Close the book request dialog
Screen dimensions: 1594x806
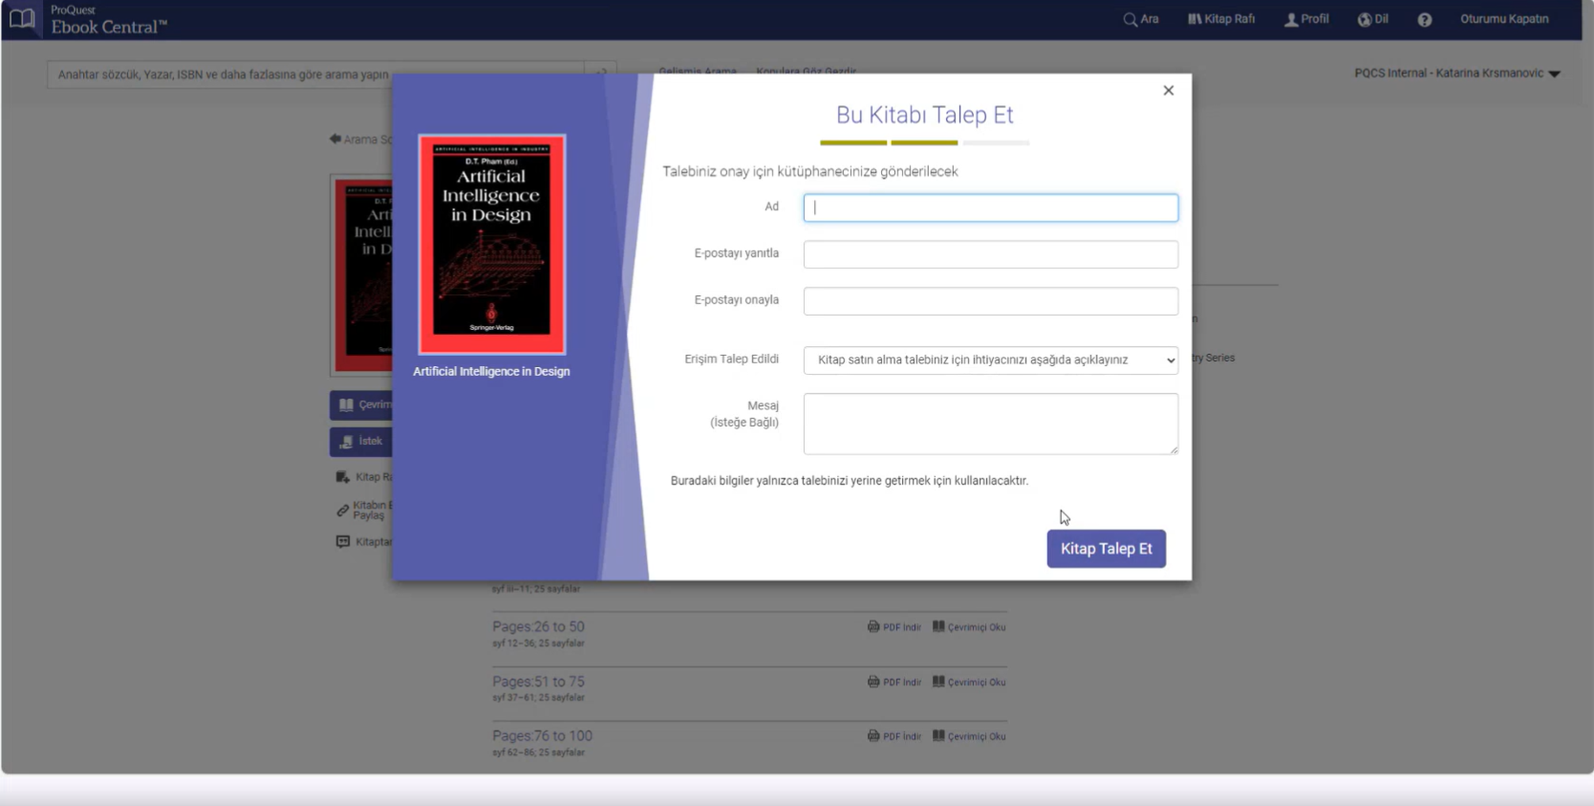[1168, 91]
